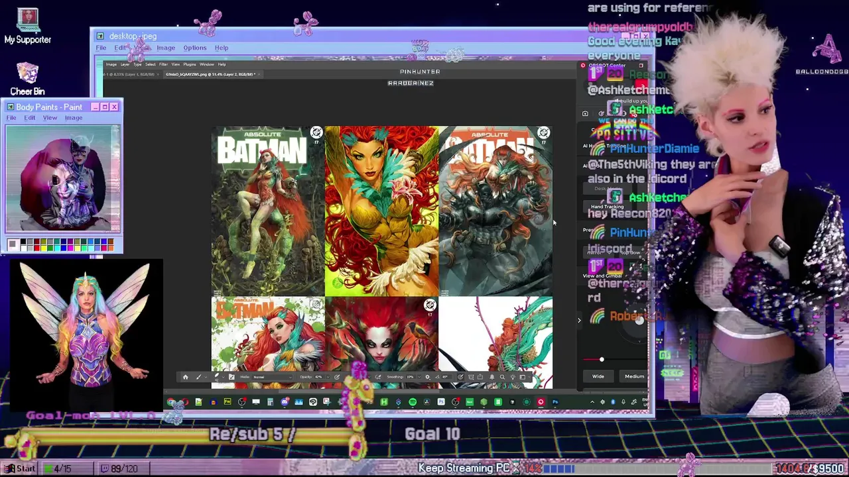This screenshot has height=477, width=849.
Task: Open Calculator taskbar icon
Action: click(270, 402)
